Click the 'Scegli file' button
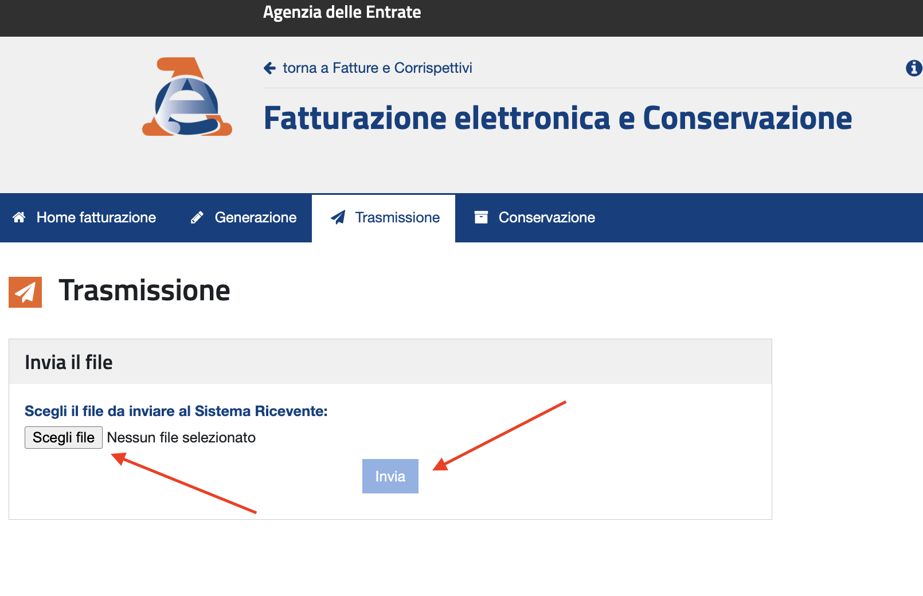Viewport: 923px width, 596px height. 64,437
